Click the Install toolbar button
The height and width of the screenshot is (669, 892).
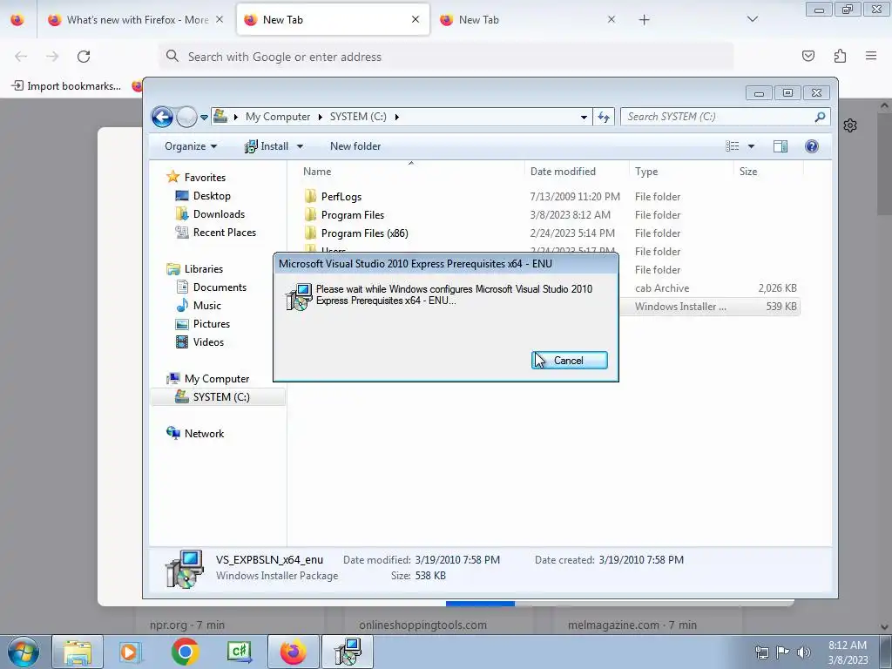267,146
